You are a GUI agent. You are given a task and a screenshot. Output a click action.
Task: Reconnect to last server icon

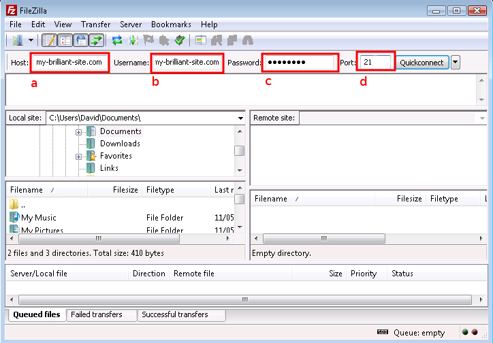(180, 40)
